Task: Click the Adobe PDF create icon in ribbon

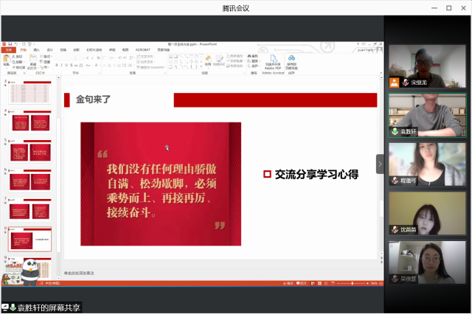Action: pyautogui.click(x=274, y=60)
